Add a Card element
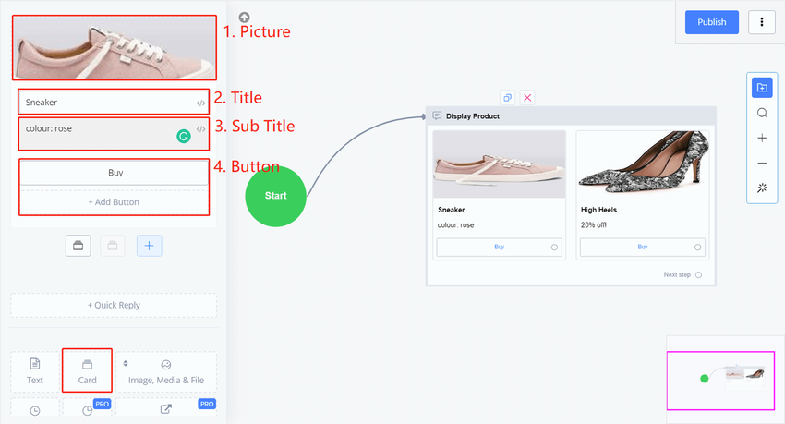 click(x=87, y=371)
